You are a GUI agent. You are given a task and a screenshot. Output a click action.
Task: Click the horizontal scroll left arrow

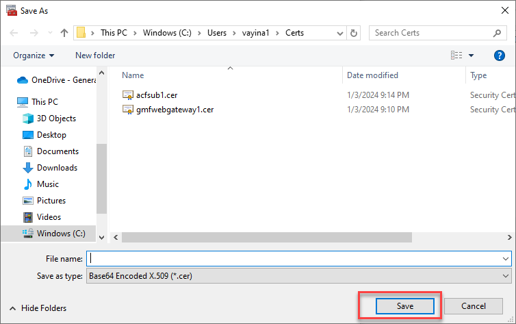coord(116,238)
